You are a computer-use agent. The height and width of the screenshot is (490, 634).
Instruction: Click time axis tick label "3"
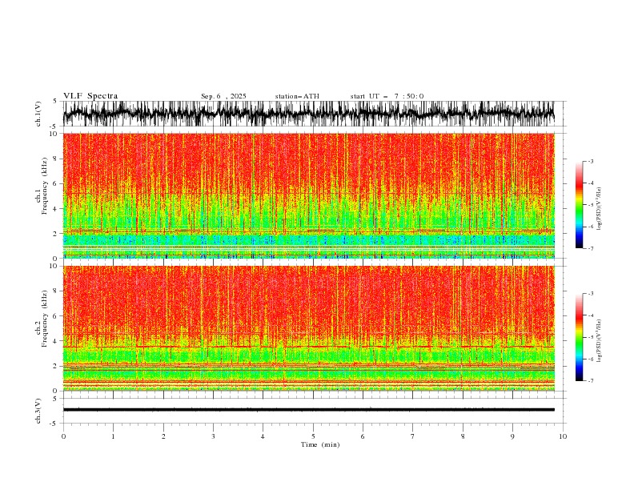pos(213,436)
